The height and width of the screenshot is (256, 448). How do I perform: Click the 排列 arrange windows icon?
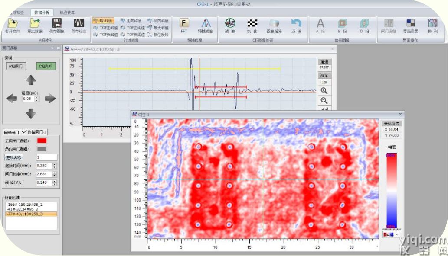[432, 26]
